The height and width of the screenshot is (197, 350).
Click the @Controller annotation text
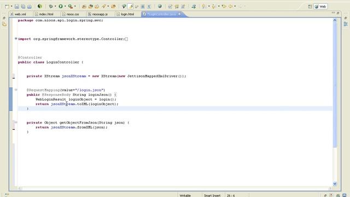[30, 57]
